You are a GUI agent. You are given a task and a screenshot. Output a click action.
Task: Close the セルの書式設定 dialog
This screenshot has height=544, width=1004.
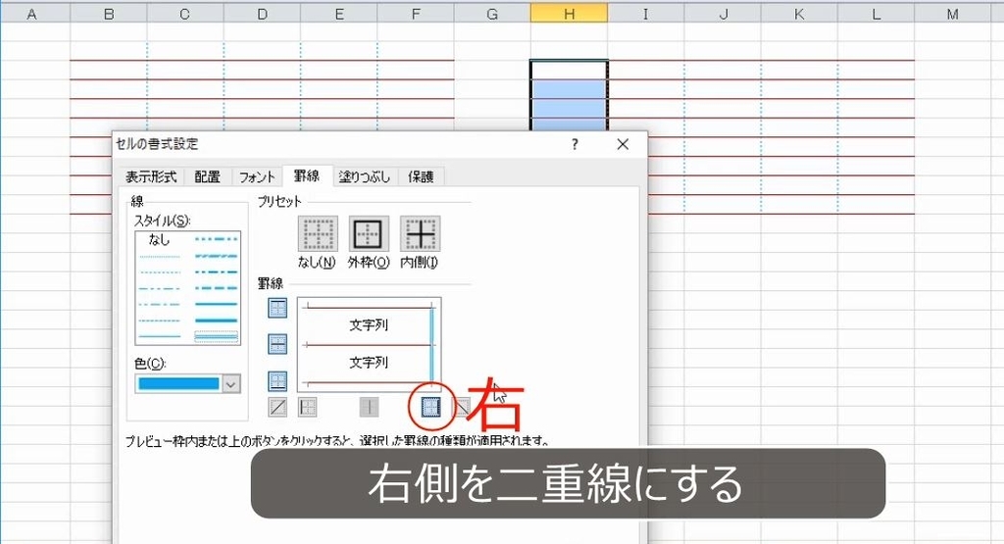(623, 145)
